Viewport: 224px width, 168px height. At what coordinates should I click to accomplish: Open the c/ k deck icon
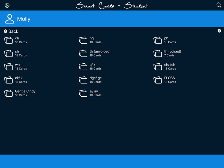pos(83,67)
